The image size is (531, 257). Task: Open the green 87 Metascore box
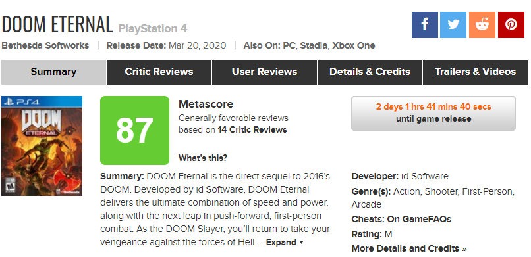134,130
